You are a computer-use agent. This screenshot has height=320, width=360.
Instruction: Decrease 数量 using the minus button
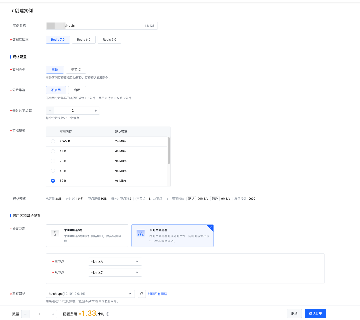(25, 314)
